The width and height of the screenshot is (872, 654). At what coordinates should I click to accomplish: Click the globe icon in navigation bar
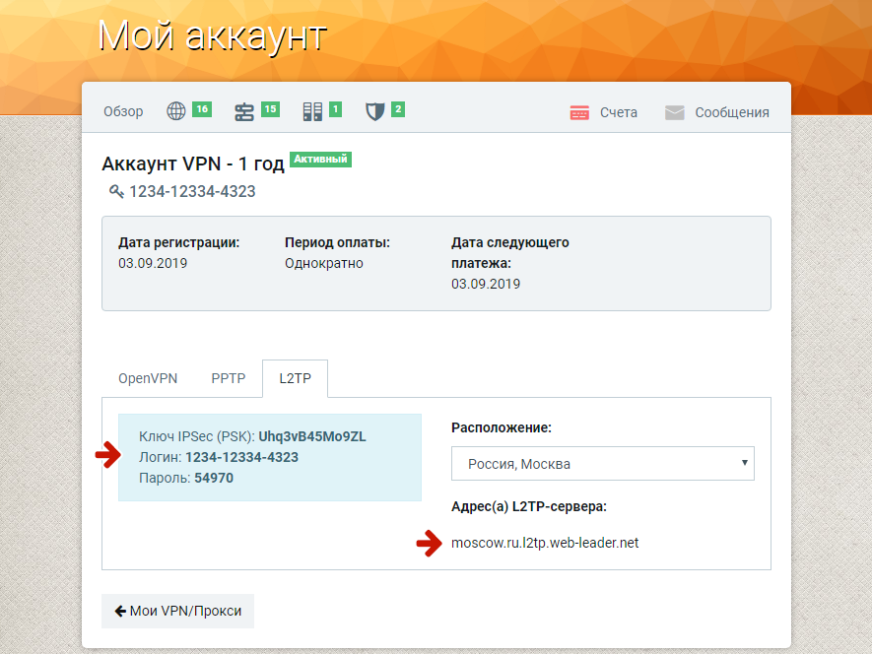coord(176,111)
